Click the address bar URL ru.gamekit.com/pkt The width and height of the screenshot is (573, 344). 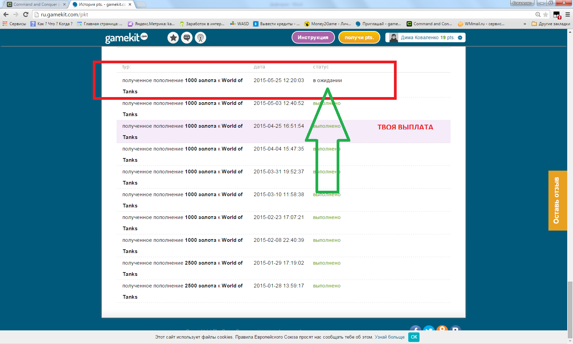pyautogui.click(x=64, y=14)
